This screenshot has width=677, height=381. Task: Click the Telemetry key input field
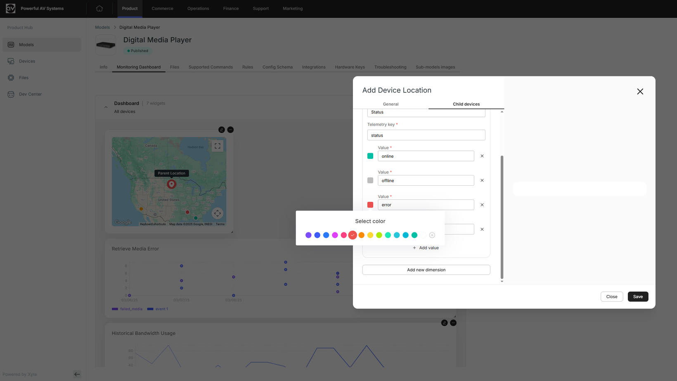click(x=426, y=135)
